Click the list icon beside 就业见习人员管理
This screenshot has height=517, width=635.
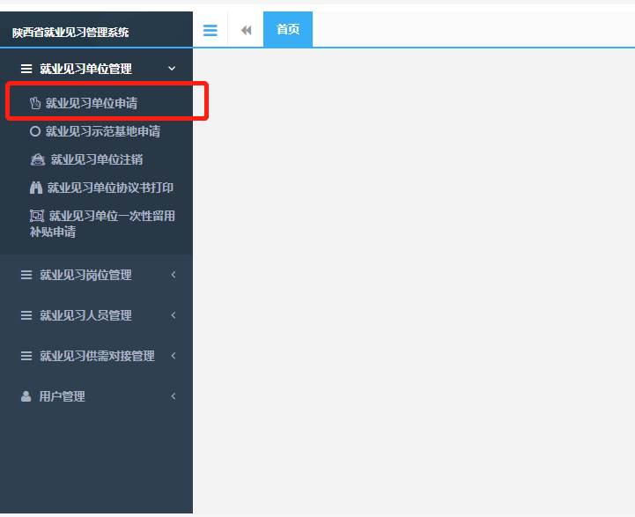click(x=26, y=315)
